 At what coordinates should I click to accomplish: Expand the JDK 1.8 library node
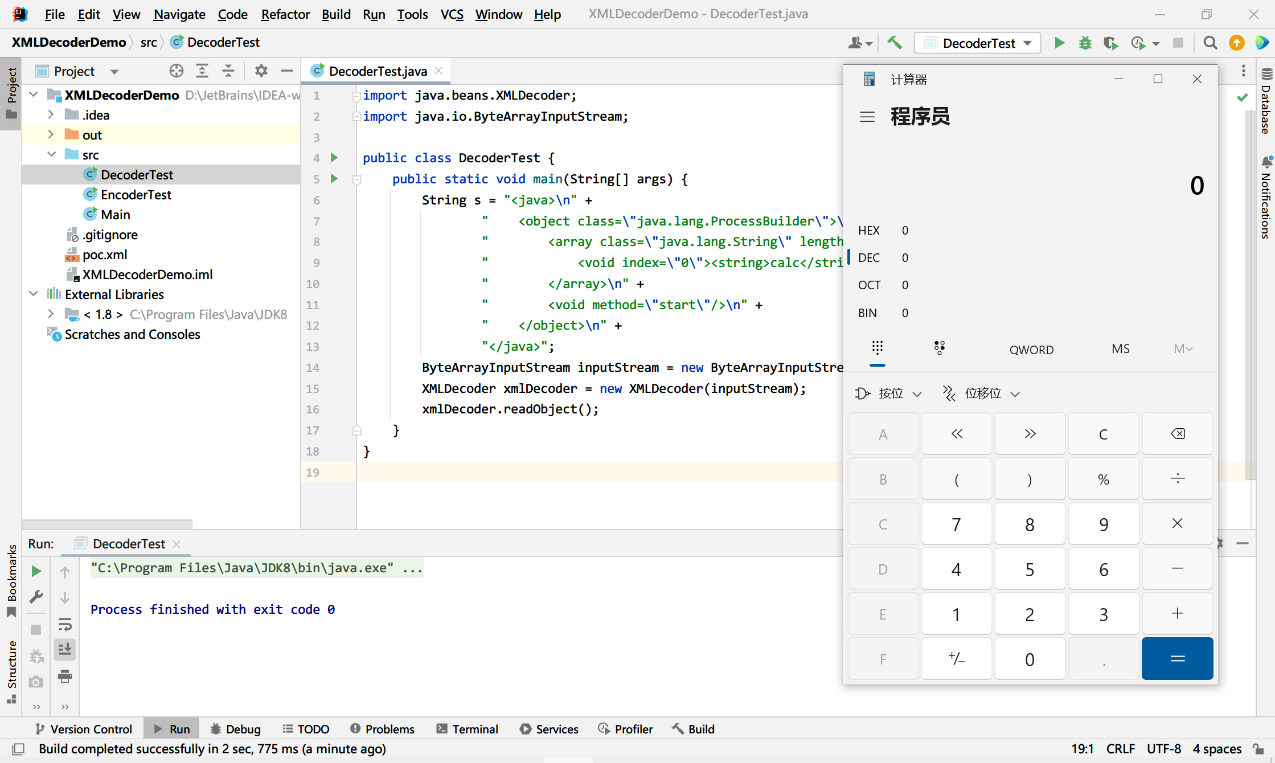click(x=51, y=314)
